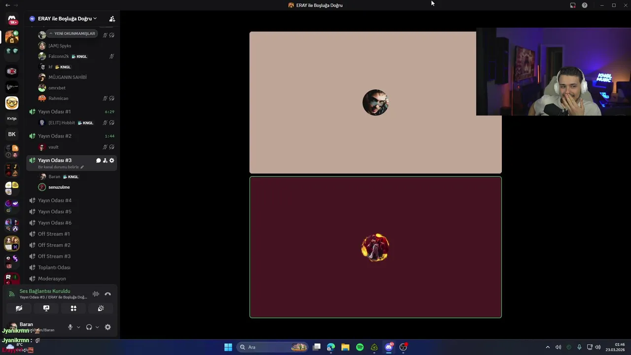Open Microsoft Edge from the taskbar
631x355 pixels.
point(331,347)
